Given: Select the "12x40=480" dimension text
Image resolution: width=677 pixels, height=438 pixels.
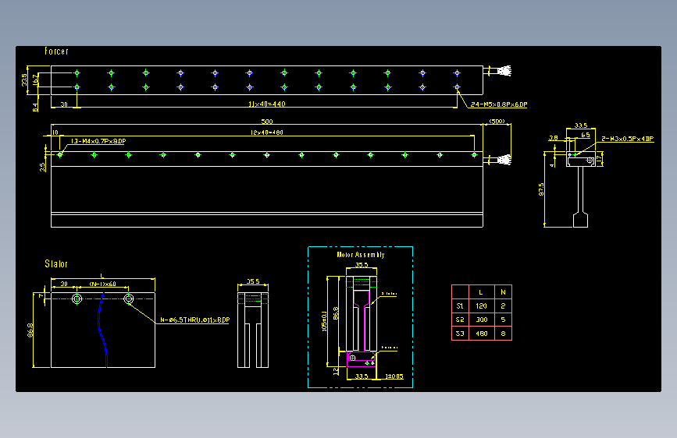Looking at the screenshot, I should point(267,132).
